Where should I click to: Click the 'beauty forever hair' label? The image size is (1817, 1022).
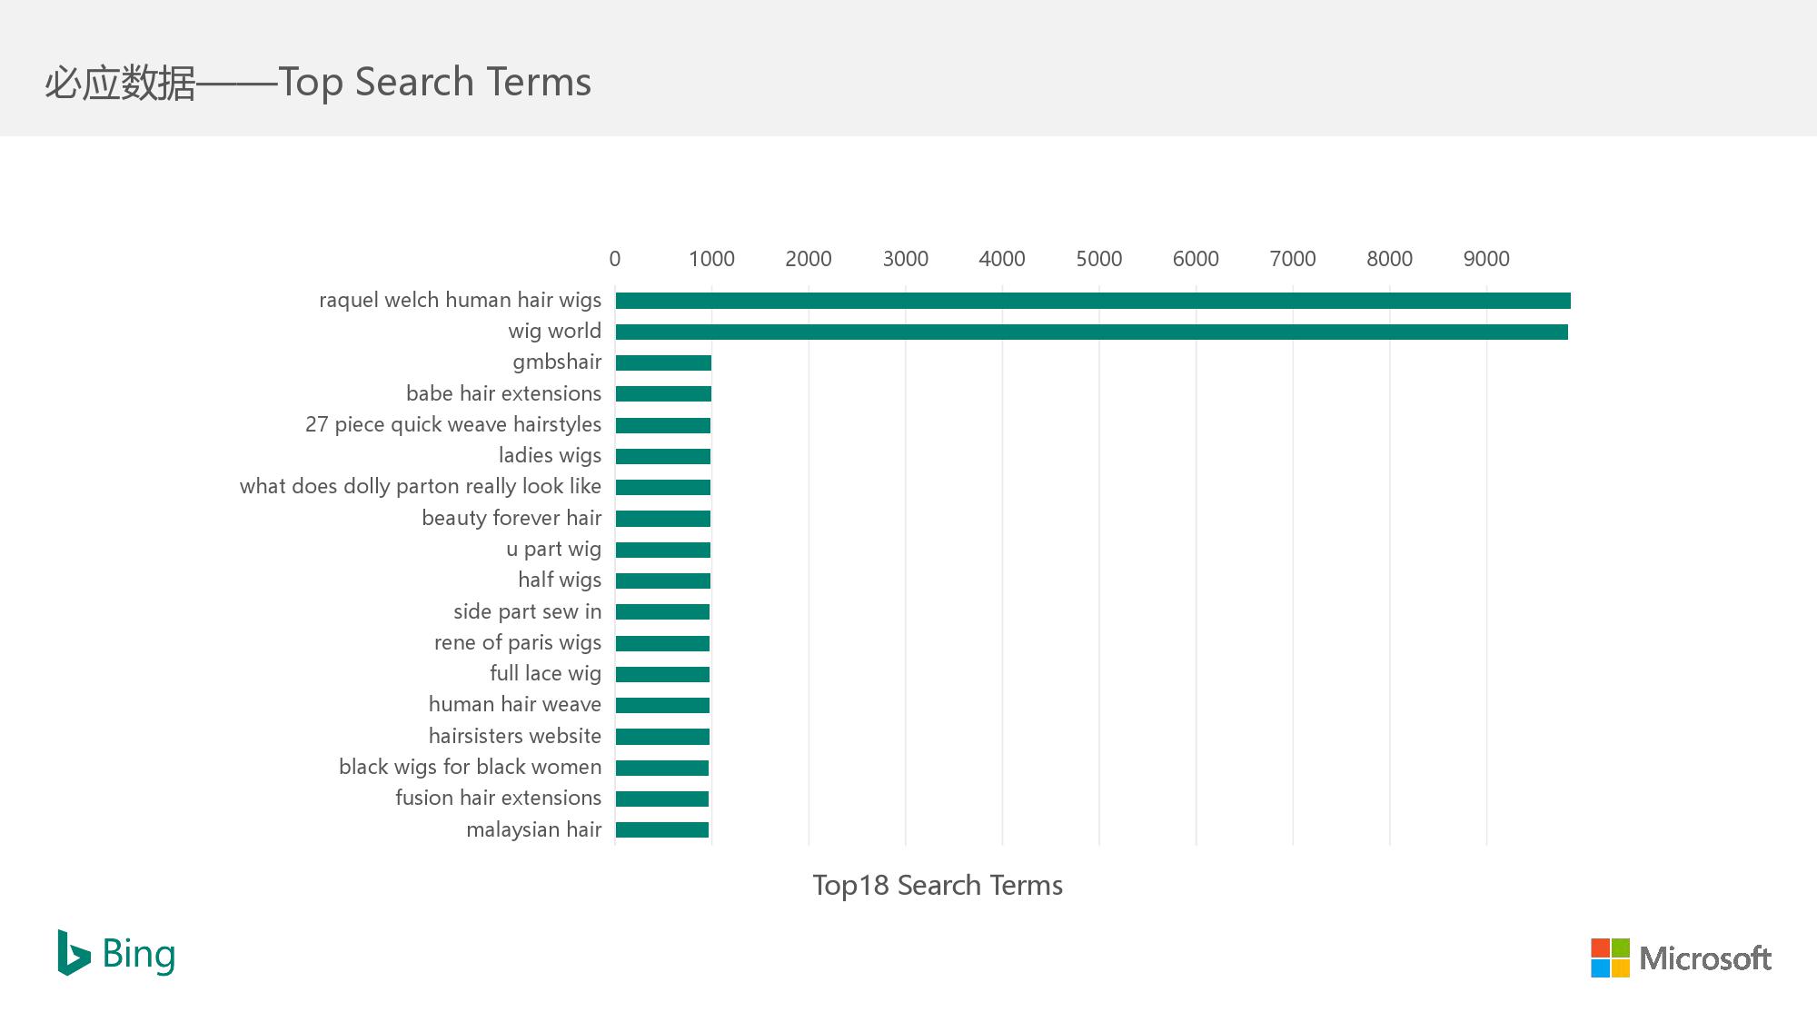point(511,518)
